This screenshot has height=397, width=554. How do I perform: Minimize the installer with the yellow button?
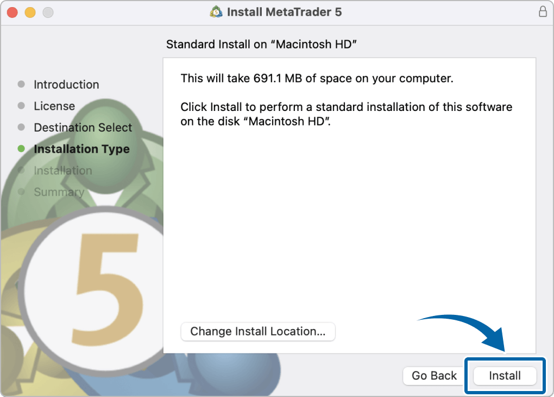pos(30,13)
